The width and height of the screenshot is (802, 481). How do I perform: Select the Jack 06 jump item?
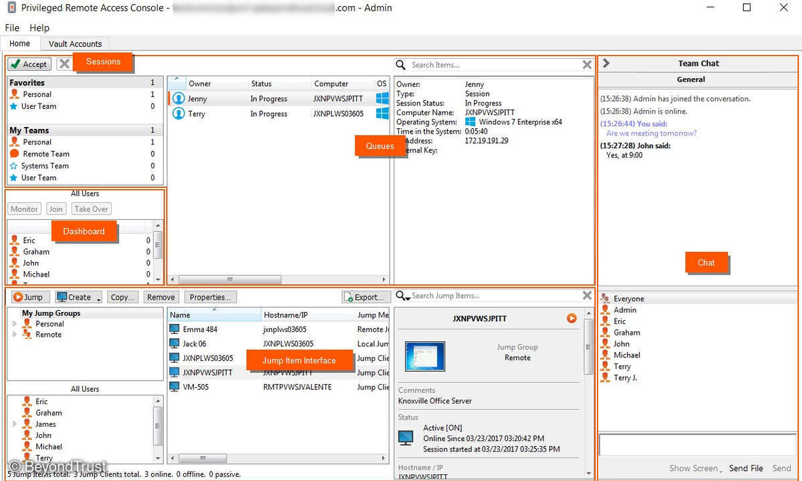point(278,344)
